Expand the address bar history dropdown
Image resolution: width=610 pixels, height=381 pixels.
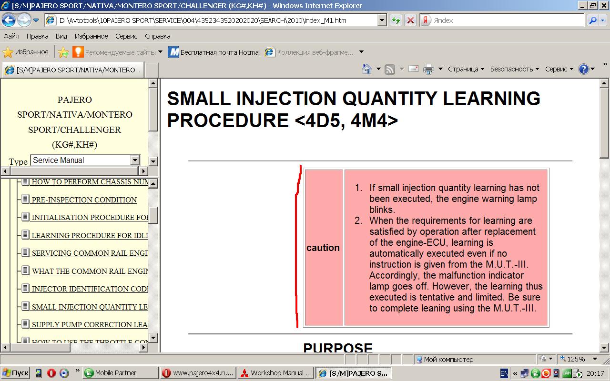coord(382,20)
